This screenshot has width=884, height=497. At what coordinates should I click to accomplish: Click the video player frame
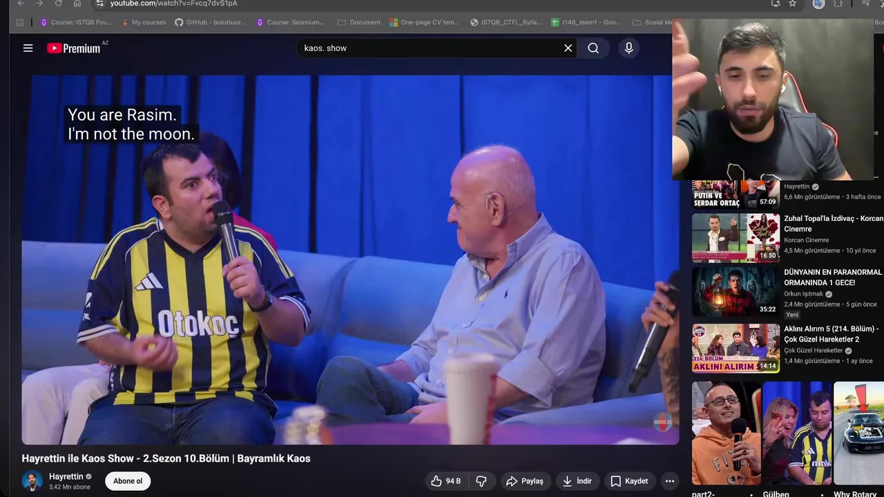(350, 260)
